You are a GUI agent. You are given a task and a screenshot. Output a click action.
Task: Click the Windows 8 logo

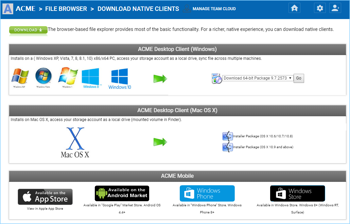click(x=91, y=78)
